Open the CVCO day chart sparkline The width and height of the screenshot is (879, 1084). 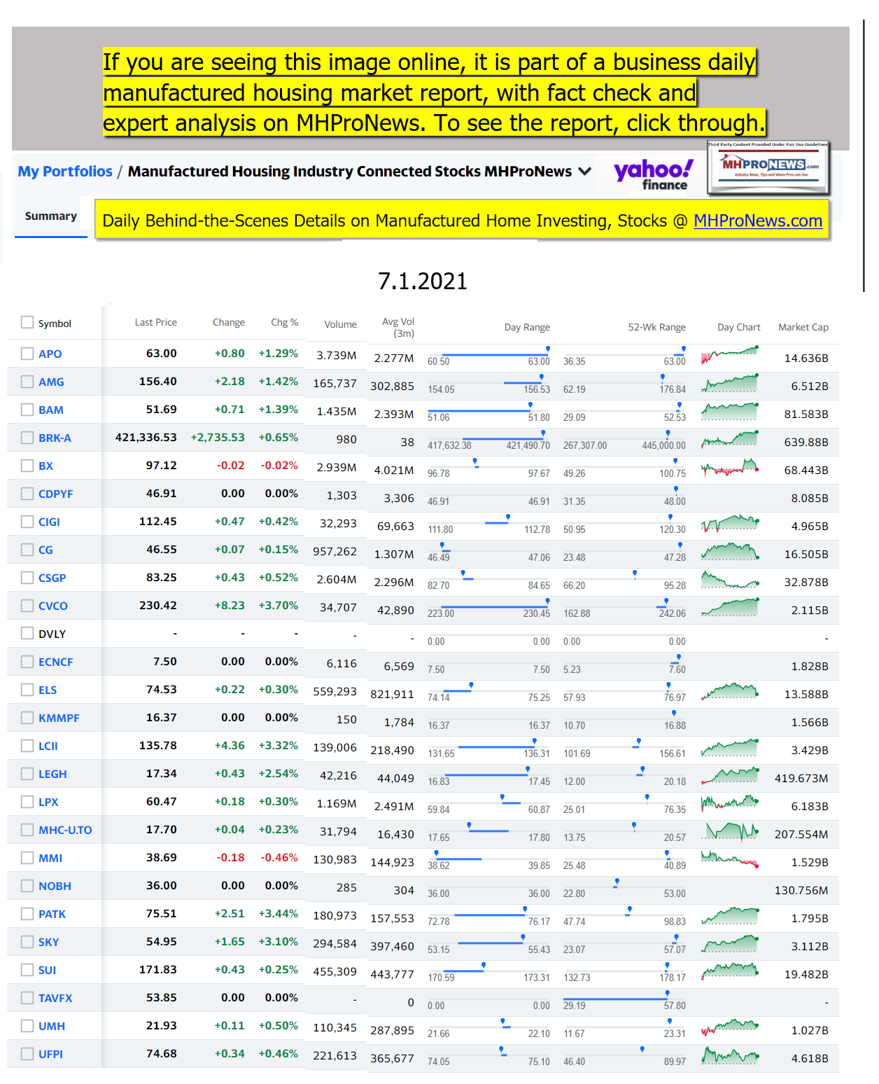point(730,606)
